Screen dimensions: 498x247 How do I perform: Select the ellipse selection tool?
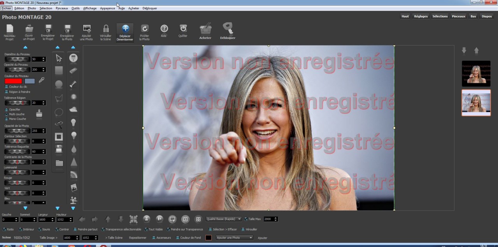pos(59,84)
